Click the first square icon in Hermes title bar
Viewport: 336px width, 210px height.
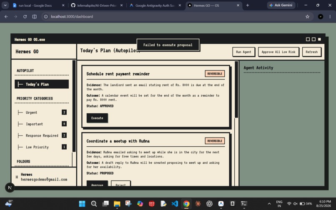click(x=308, y=39)
